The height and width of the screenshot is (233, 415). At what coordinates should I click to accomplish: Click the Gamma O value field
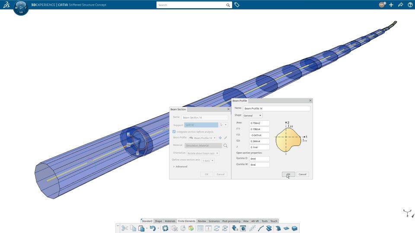(x=259, y=159)
